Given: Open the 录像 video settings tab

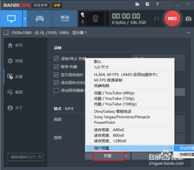Looking at the screenshot, I should coord(15,77).
